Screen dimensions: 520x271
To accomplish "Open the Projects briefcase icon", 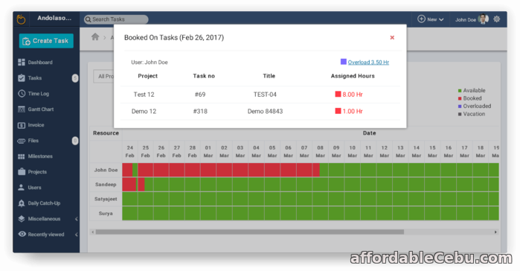I will pyautogui.click(x=22, y=172).
